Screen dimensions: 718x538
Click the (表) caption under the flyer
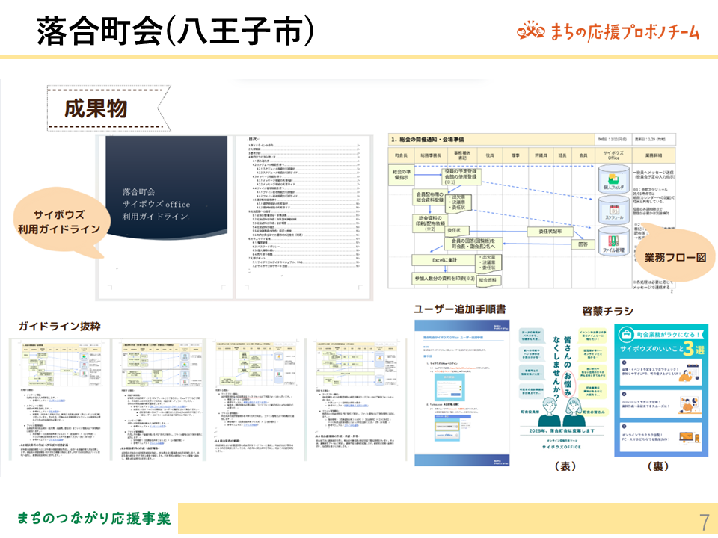click(565, 466)
